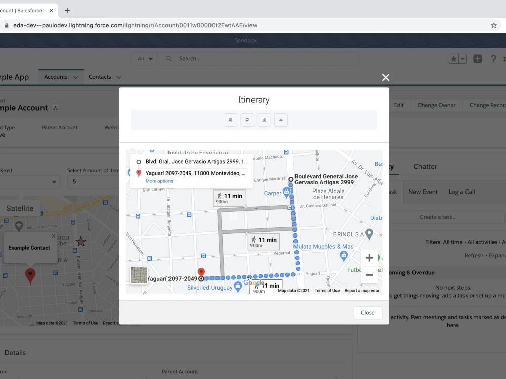Screen dimensions: 506x379
Task: Click the Select Amount of items field
Action: pos(94,182)
